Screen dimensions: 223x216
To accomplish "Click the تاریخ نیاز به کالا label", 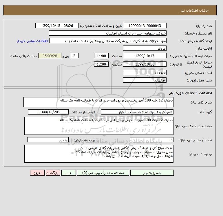I will [x=83, y=112].
